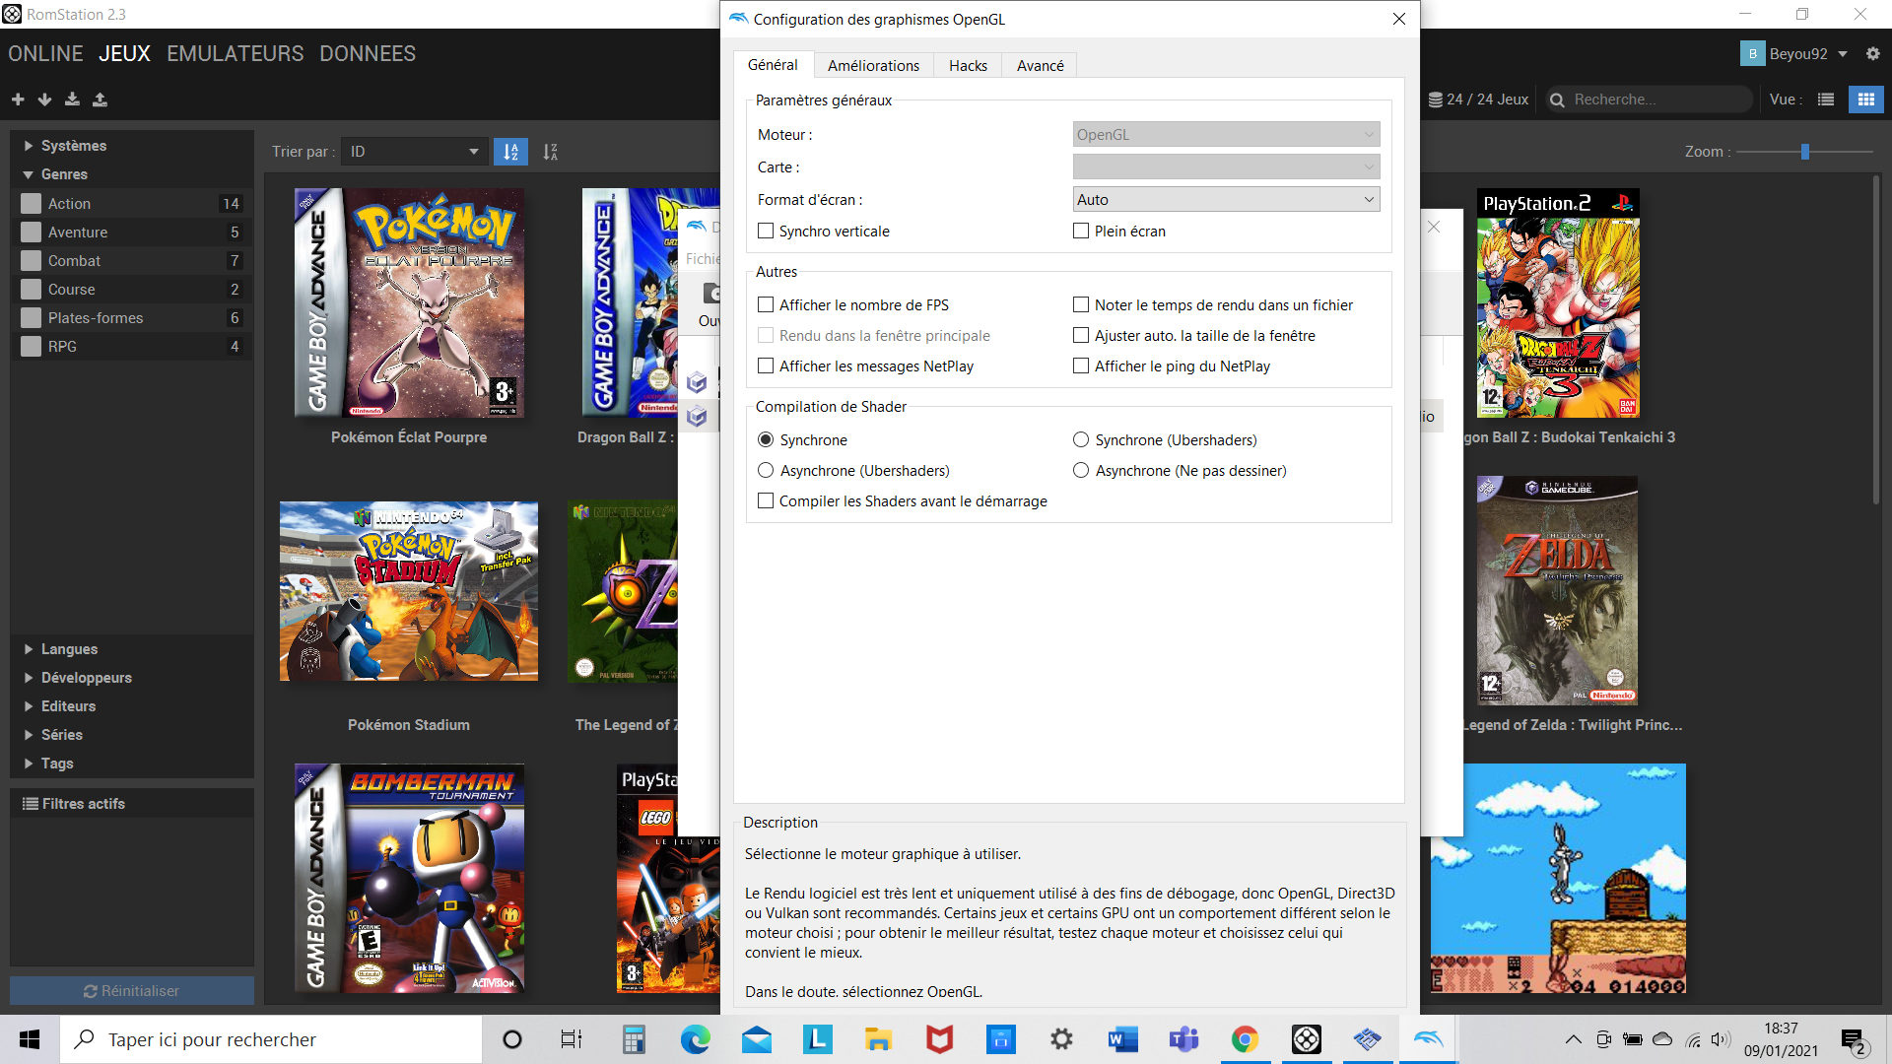Open Général tab
The image size is (1892, 1064).
point(773,64)
